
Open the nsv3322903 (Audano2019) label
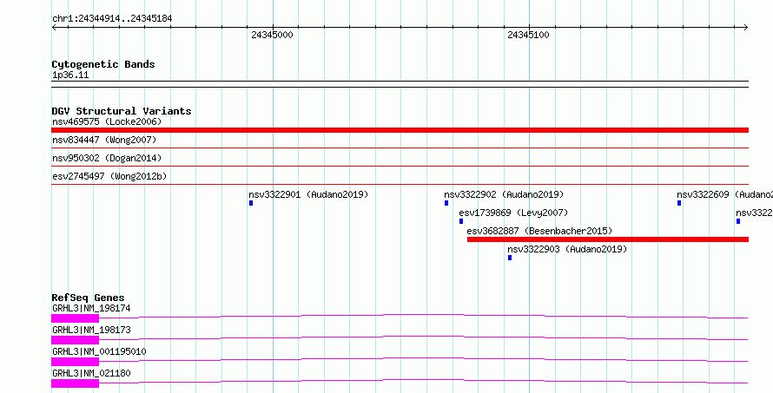[567, 249]
